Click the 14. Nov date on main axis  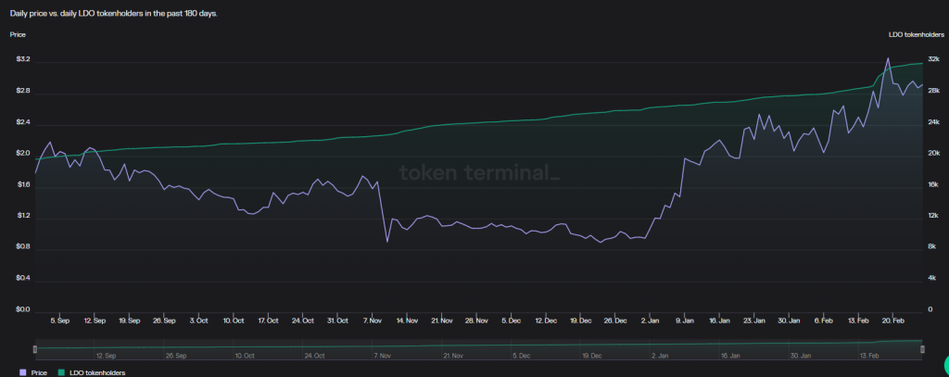tap(408, 320)
